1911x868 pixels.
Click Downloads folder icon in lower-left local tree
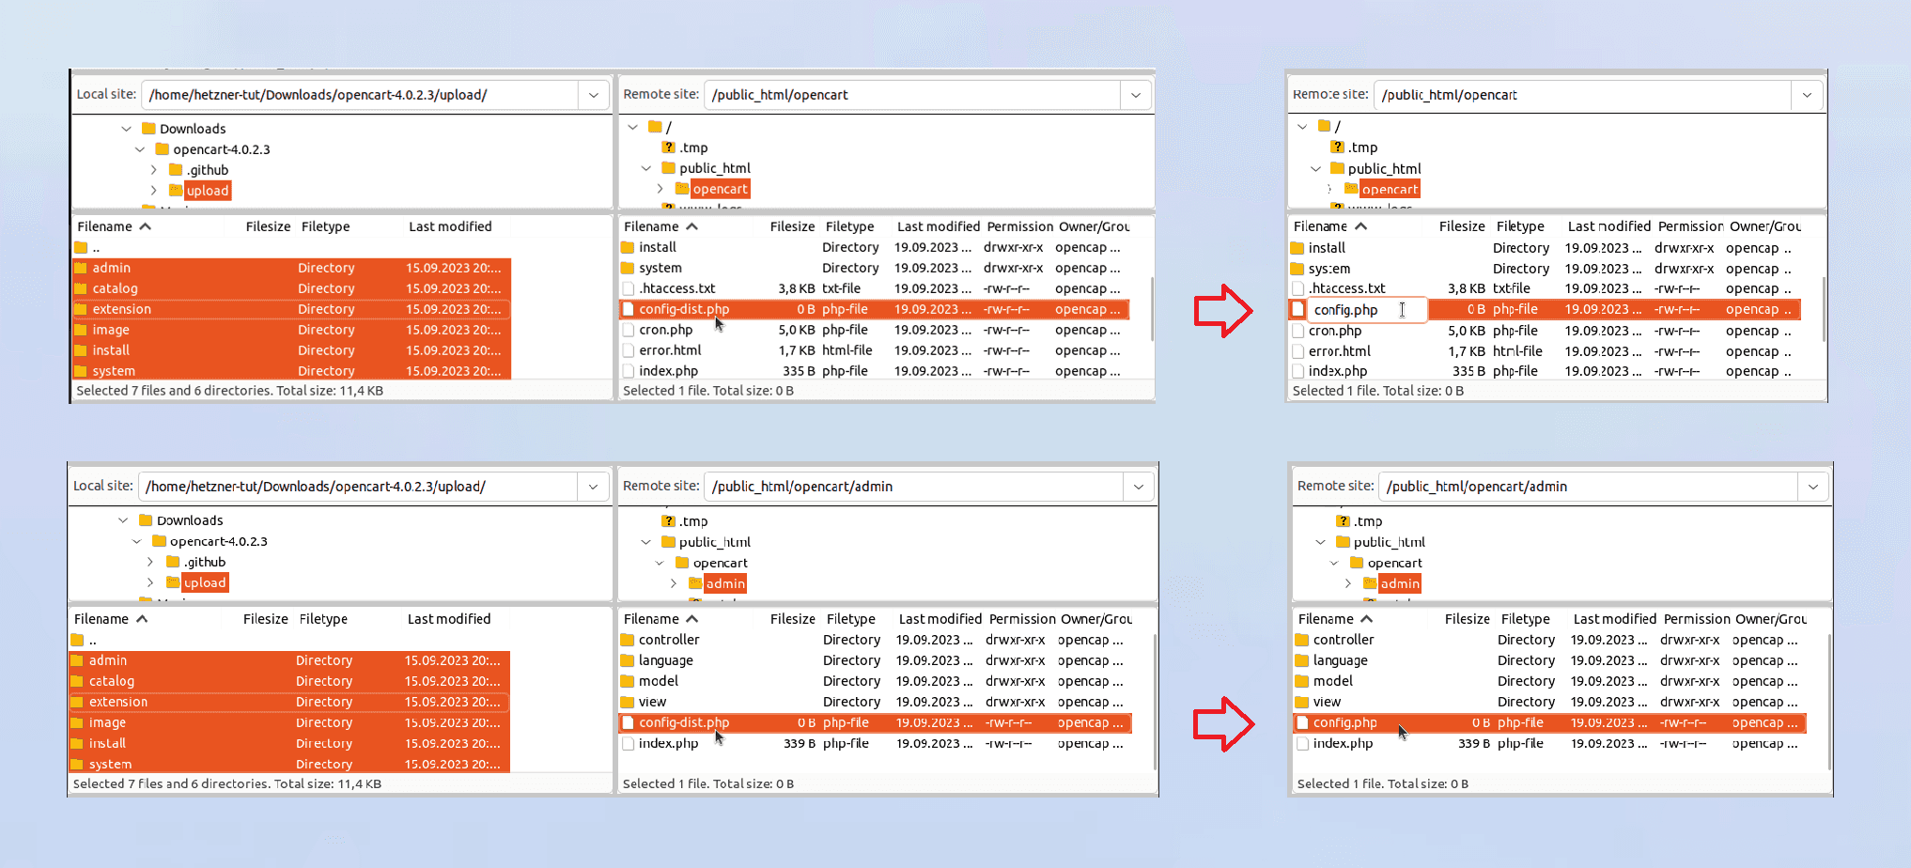coord(146,520)
